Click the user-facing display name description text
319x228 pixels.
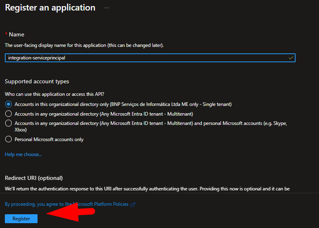[84, 45]
